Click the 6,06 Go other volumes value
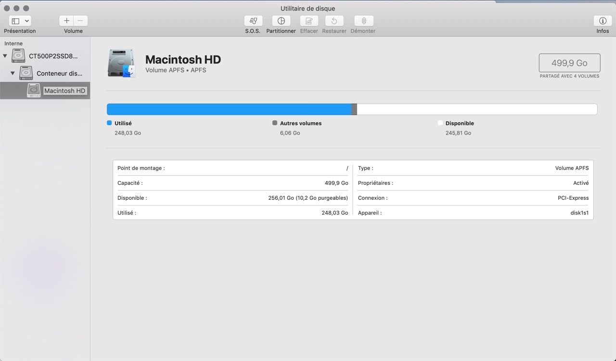 tap(290, 133)
